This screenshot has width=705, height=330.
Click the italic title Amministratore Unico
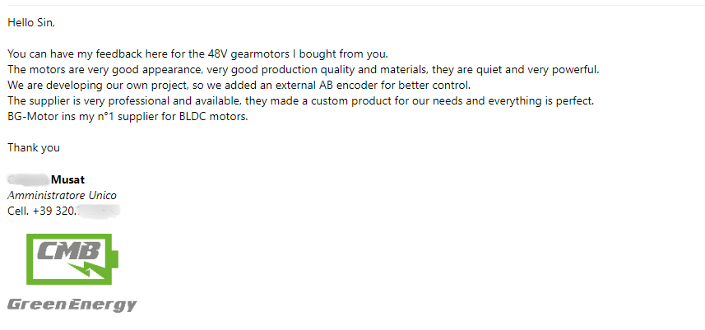62,195
